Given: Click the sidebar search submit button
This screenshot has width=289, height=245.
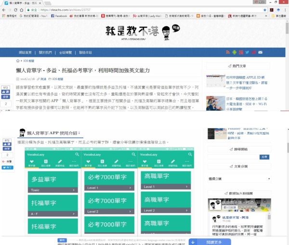Looking at the screenshot, I should click(264, 157).
